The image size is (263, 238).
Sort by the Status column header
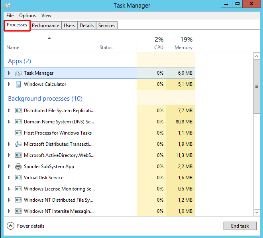pyautogui.click(x=117, y=44)
